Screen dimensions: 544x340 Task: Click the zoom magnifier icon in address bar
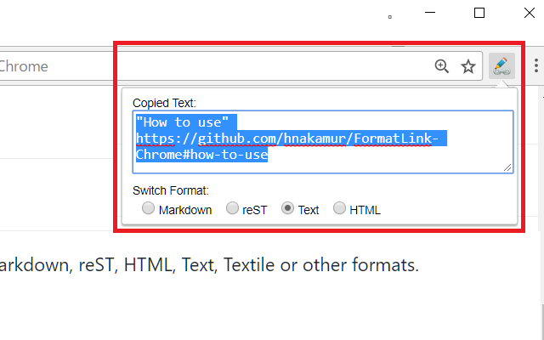[441, 66]
